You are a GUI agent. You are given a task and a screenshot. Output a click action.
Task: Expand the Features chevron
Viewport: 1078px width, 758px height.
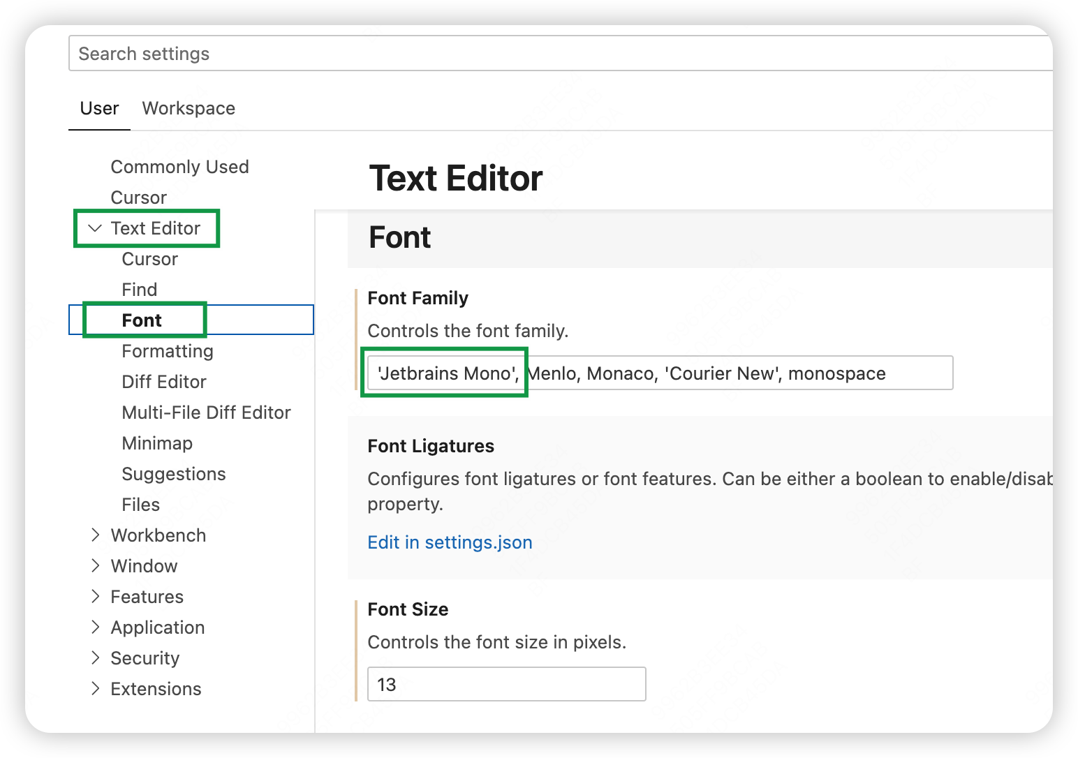click(x=95, y=597)
